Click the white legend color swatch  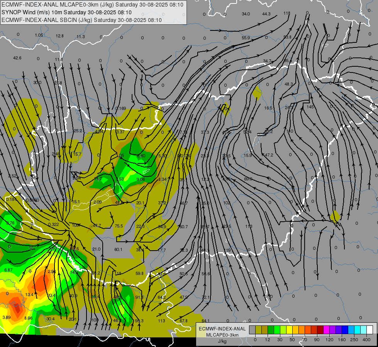tap(370, 330)
